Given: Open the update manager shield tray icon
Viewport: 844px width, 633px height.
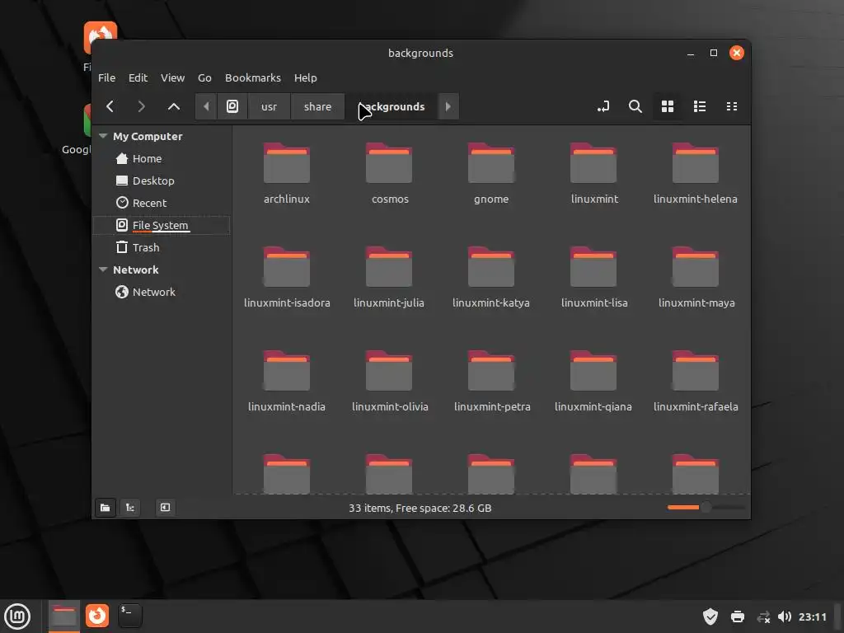Looking at the screenshot, I should [x=710, y=617].
